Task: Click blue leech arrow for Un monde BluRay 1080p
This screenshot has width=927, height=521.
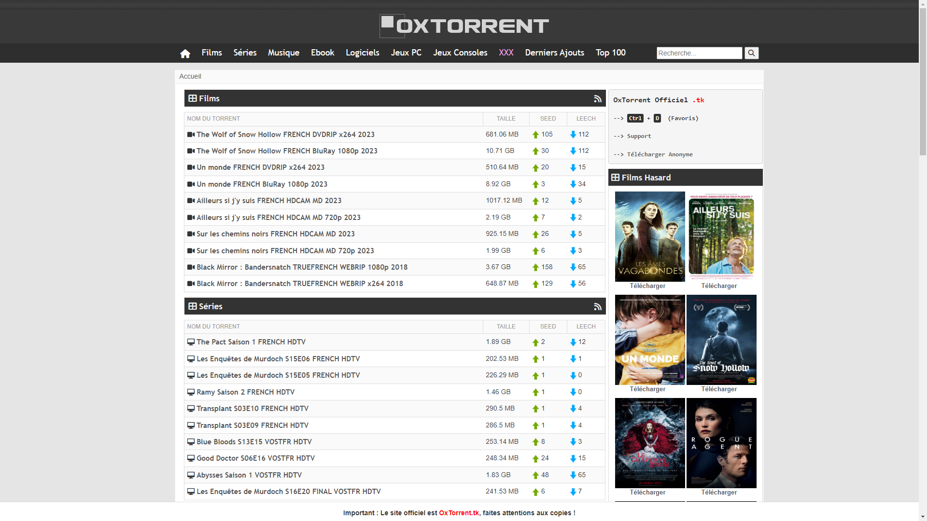Action: [x=573, y=184]
